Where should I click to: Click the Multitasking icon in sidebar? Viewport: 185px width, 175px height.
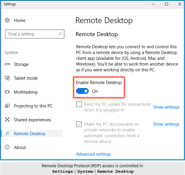8,92
